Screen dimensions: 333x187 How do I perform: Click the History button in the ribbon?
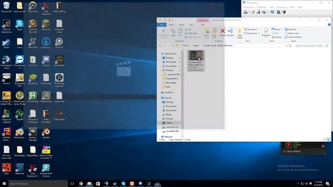(x=277, y=37)
